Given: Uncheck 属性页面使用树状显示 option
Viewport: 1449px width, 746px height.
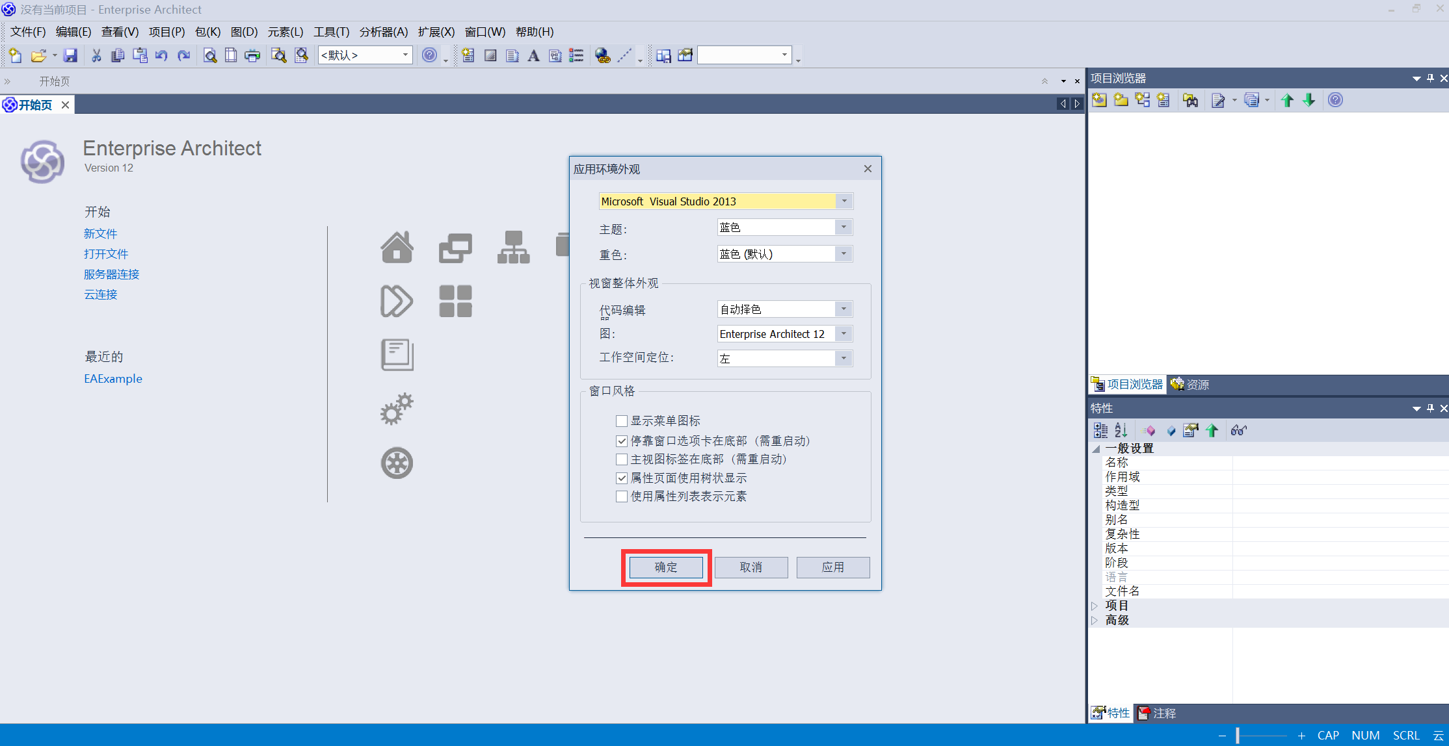Looking at the screenshot, I should [622, 478].
